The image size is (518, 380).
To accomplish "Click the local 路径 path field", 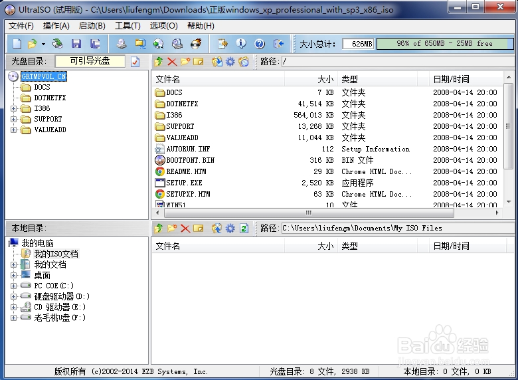I will pos(397,229).
